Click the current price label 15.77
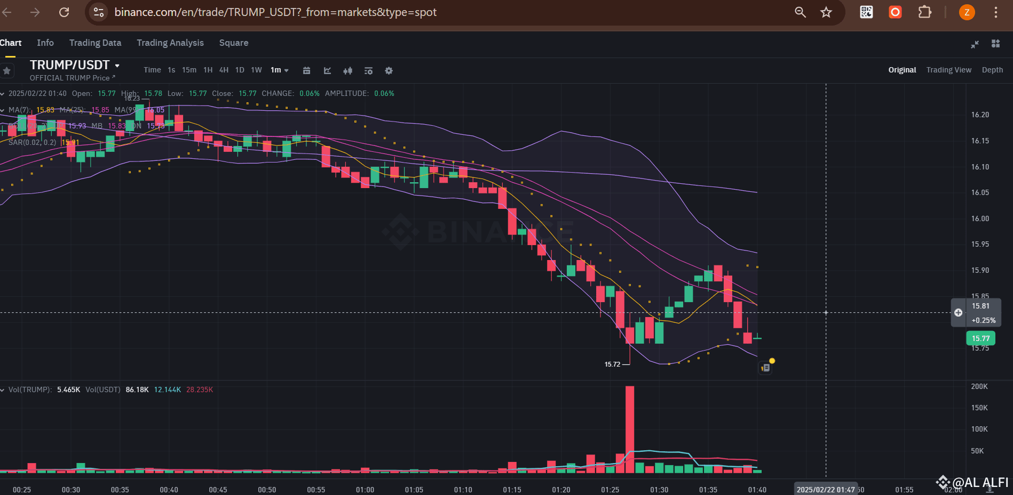 pos(980,338)
